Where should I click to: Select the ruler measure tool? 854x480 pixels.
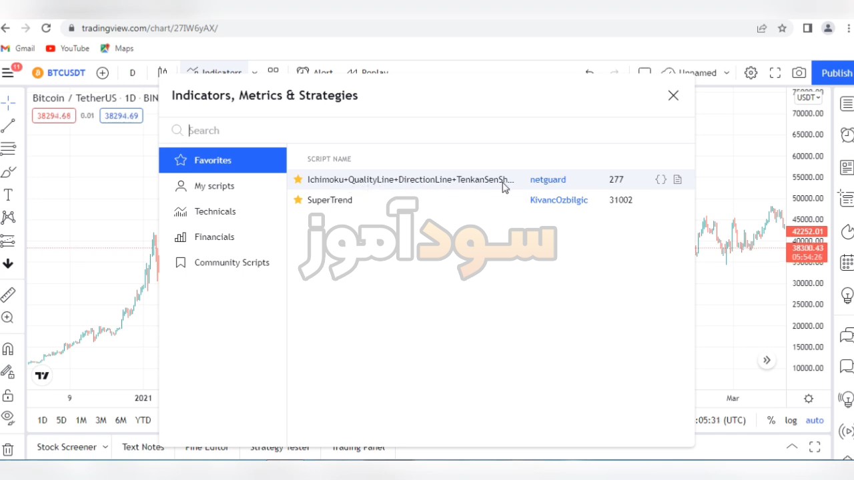8,294
